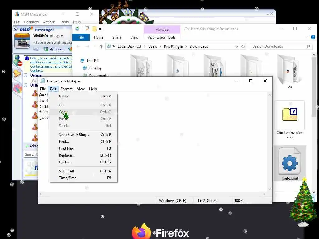Viewport: 319px width, 239px height.
Task: Click Notepad's horizontal scrollbar right arrow
Action: 264,194
